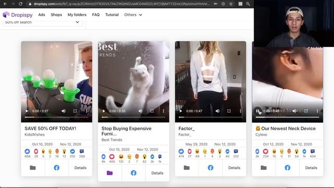Screen dimensions: 334x188
Task: View Details of Stop Buying Expensive Furni ad
Action: tap(157, 173)
